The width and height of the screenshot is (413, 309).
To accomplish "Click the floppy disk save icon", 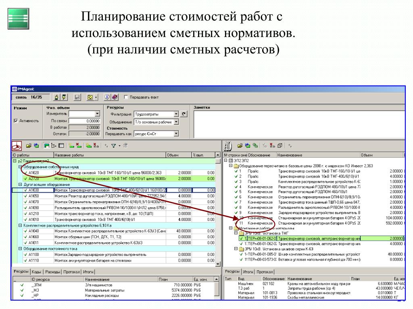I will click(77, 97).
